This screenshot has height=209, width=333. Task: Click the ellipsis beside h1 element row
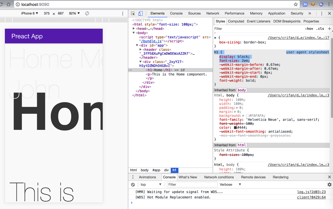130,70
